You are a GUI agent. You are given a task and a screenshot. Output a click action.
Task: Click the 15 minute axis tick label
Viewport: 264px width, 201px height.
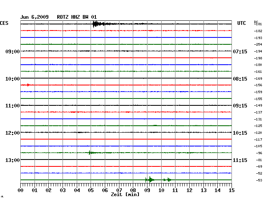pyautogui.click(x=232, y=190)
